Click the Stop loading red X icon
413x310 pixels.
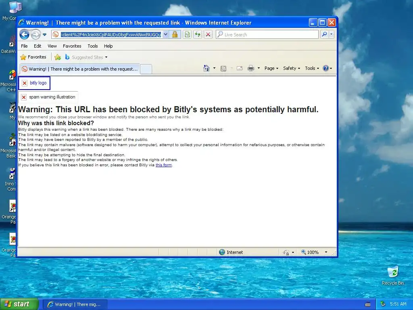[208, 35]
